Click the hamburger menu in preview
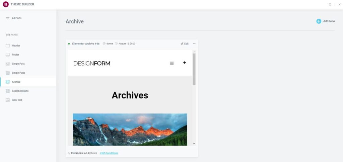 172,63
